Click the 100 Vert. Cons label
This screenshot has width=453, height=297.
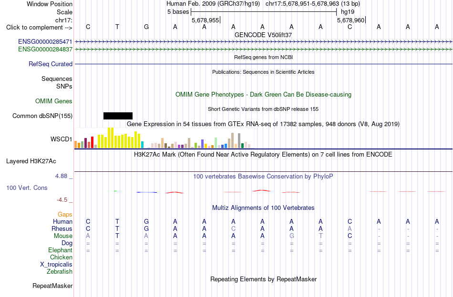tap(27, 188)
